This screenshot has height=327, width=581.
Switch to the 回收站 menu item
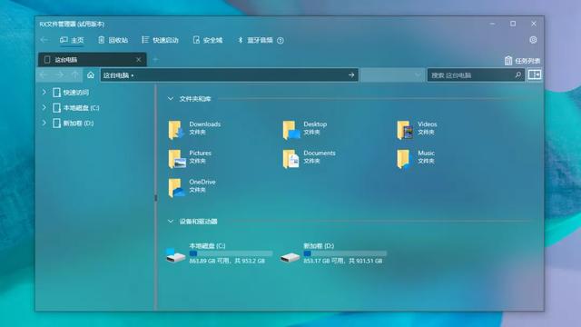[x=113, y=40]
